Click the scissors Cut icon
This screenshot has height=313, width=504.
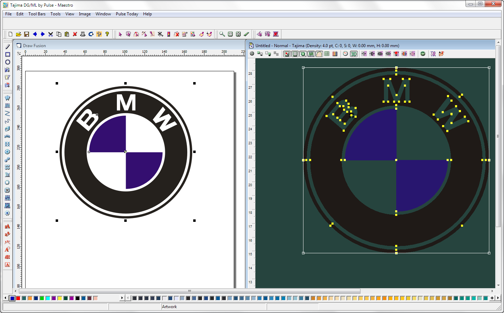coord(51,34)
